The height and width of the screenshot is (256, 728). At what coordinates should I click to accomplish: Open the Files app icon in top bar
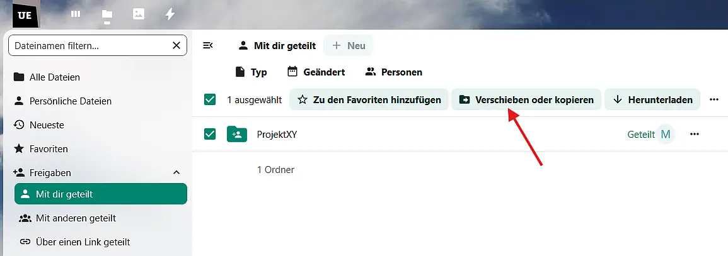tap(107, 14)
